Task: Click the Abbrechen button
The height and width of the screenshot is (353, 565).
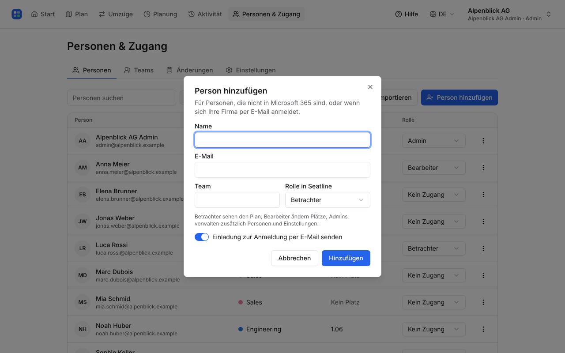Action: (x=294, y=258)
